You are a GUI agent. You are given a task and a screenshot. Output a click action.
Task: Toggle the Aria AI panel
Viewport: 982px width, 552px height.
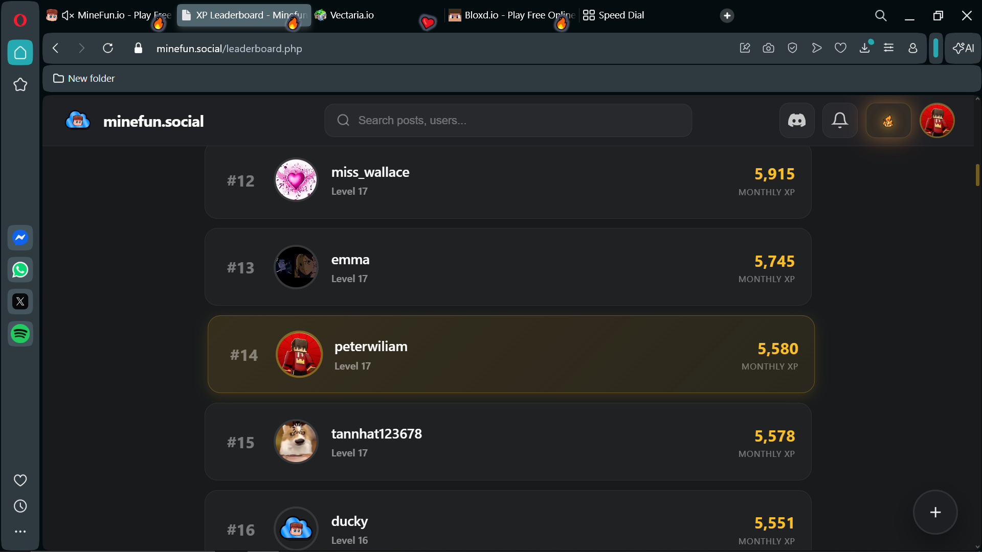tap(963, 48)
